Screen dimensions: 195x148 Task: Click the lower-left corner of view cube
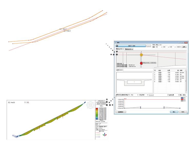(x=88, y=107)
